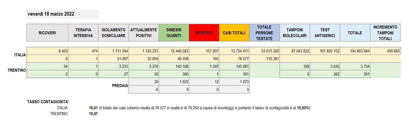Click the ISOLAMENTO DOMICILIARE header
This screenshot has width=409, height=123.
[x=113, y=33]
